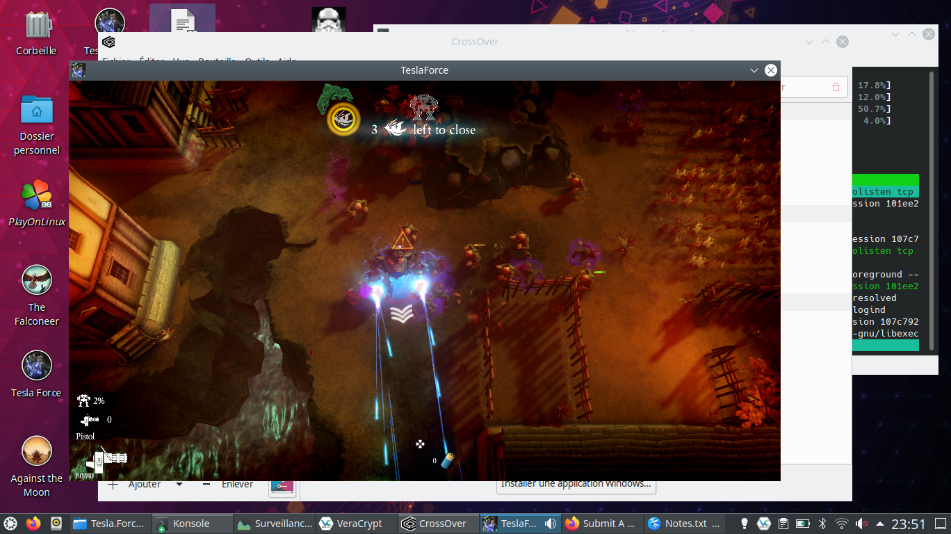951x534 pixels.
Task: Mute TeslaForce audio via taskbar speaker icon
Action: tap(550, 524)
